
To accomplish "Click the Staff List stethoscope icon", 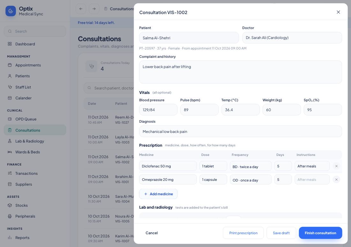I will (10, 87).
